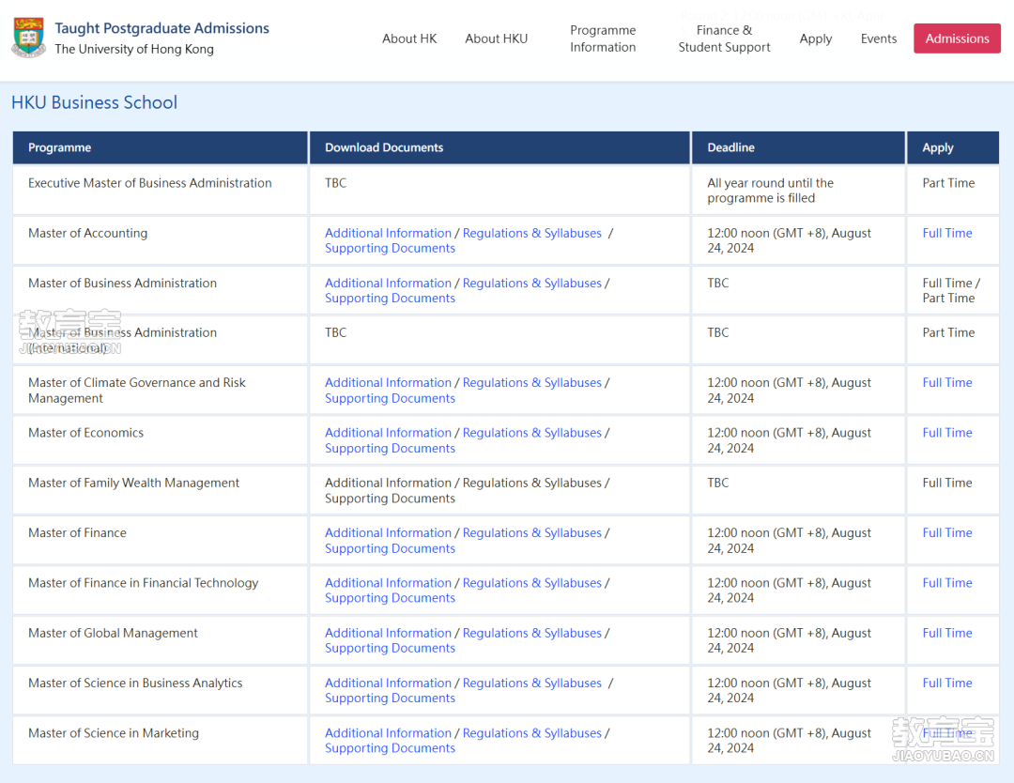
Task: Apply Full Time for Science in Business Analytics
Action: click(x=946, y=683)
